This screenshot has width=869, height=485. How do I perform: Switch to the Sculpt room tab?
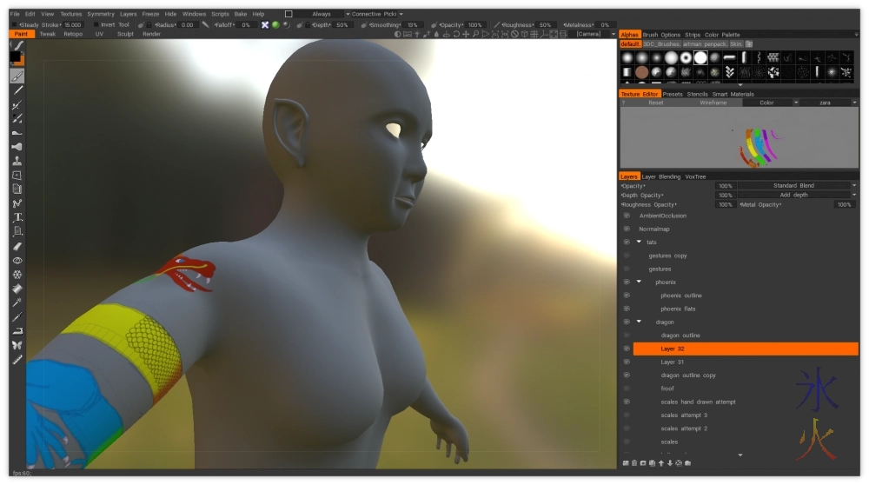click(125, 34)
